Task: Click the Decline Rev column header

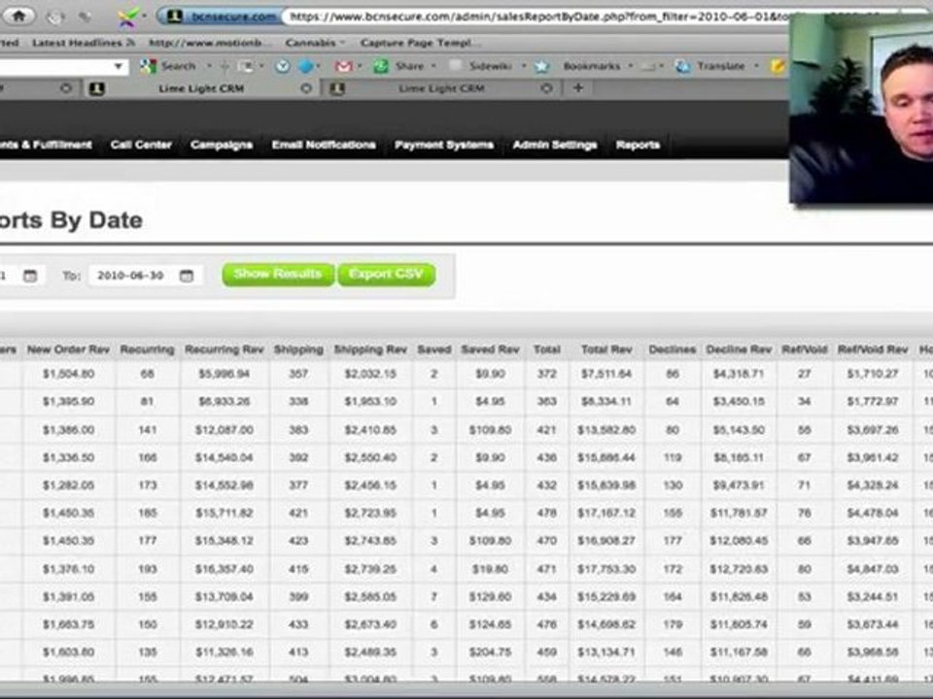Action: (739, 349)
